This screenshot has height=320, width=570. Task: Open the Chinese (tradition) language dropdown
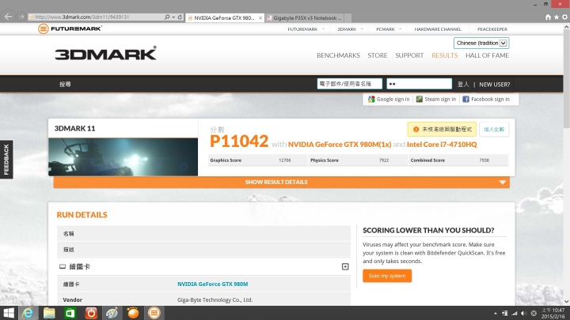481,43
